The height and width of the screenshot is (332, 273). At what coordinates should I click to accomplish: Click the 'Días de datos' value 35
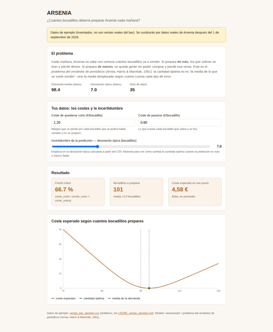[x=132, y=90]
